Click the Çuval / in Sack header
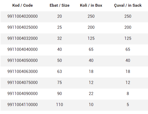Screen dimensions: 148x114 point(128,5)
